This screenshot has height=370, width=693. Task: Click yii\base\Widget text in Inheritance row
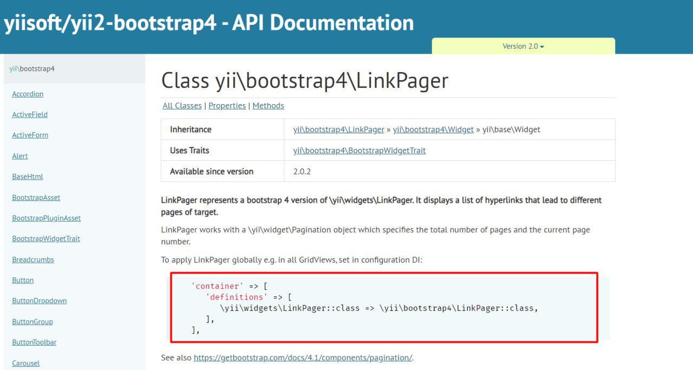[x=512, y=129]
